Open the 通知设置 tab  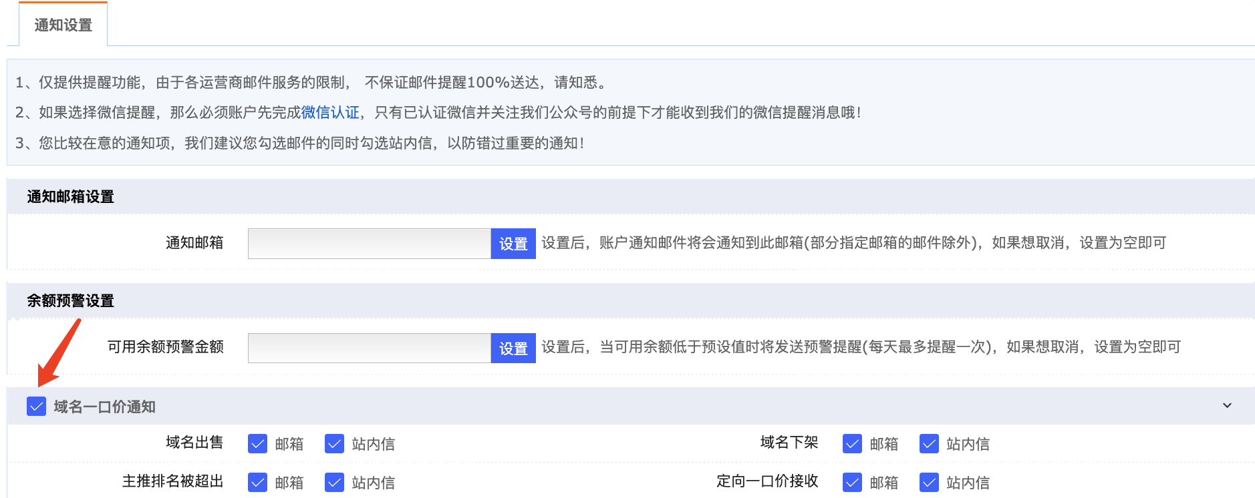tap(63, 25)
